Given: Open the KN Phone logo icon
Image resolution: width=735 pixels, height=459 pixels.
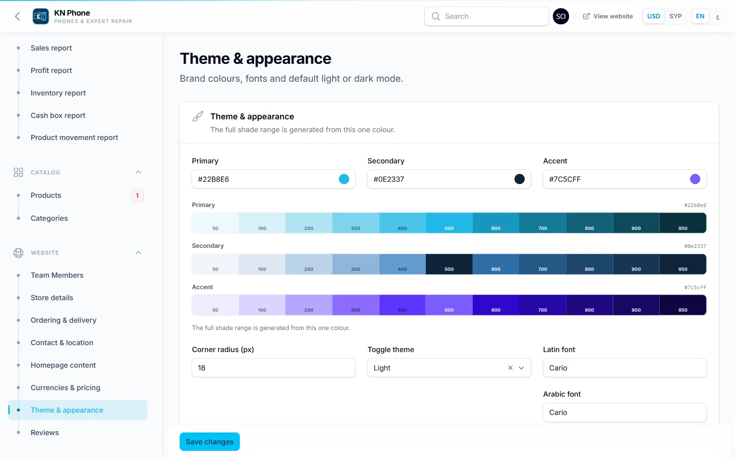Looking at the screenshot, I should [41, 17].
